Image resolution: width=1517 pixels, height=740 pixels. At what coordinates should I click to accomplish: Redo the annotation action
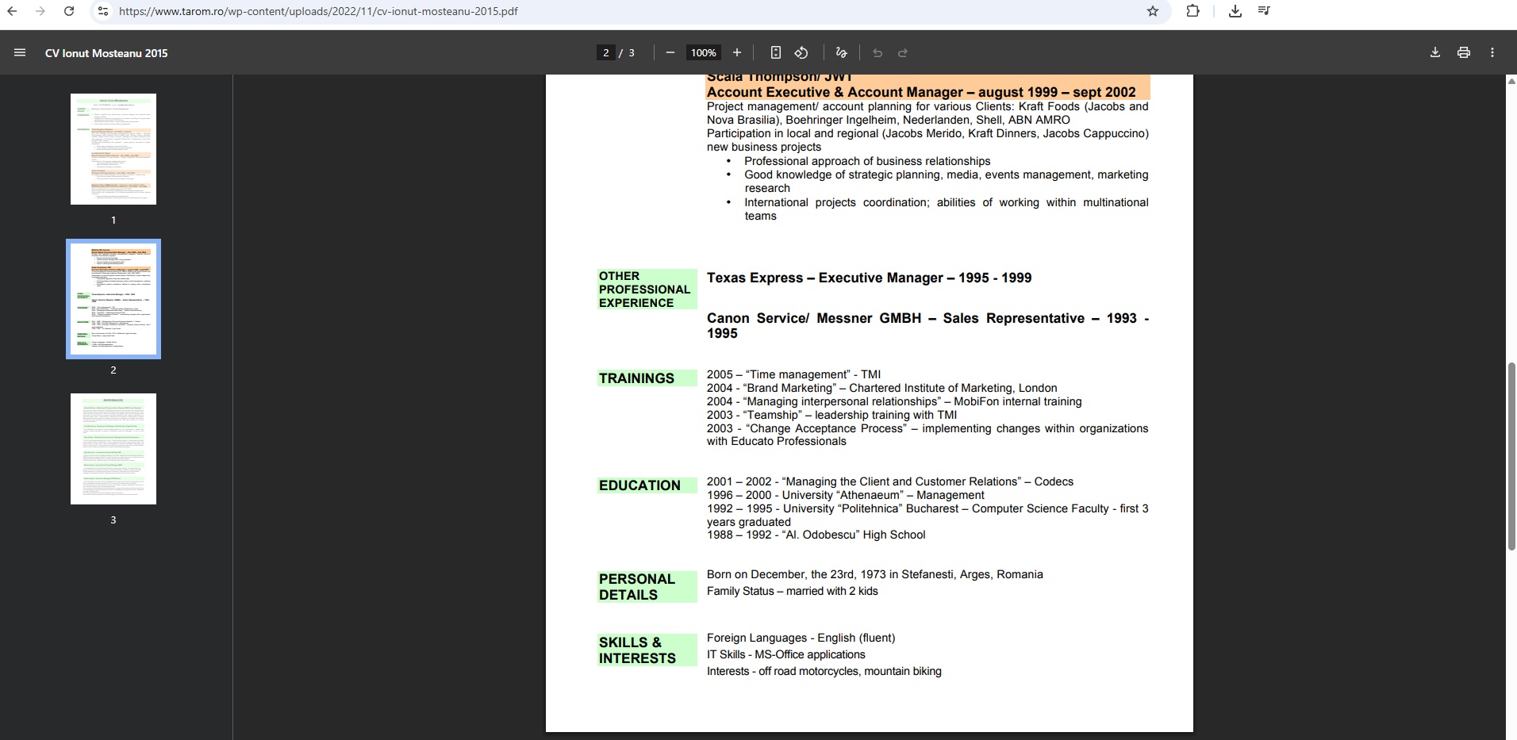(x=902, y=52)
